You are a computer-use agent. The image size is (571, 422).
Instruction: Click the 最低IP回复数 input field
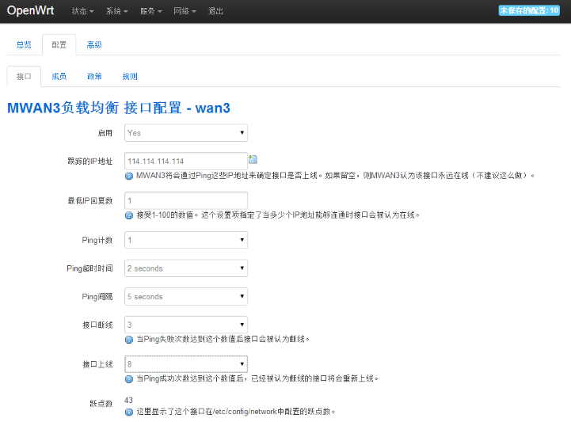pyautogui.click(x=186, y=200)
